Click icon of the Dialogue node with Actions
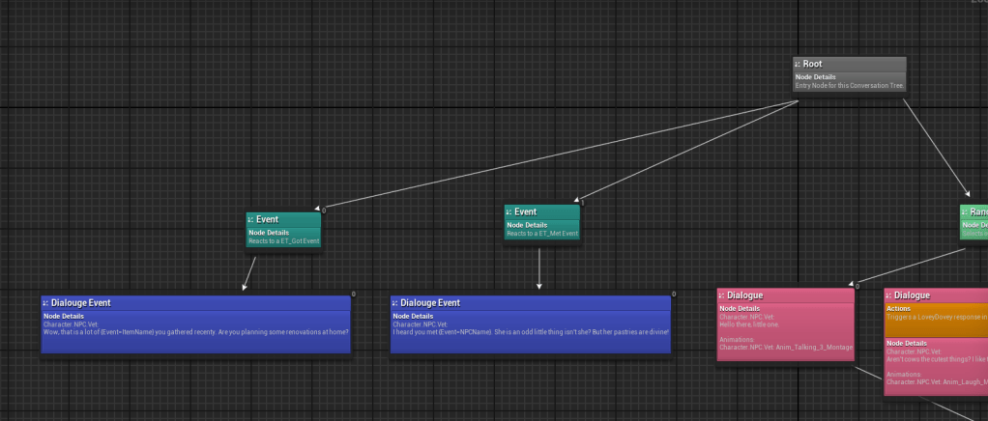988x421 pixels. [889, 295]
